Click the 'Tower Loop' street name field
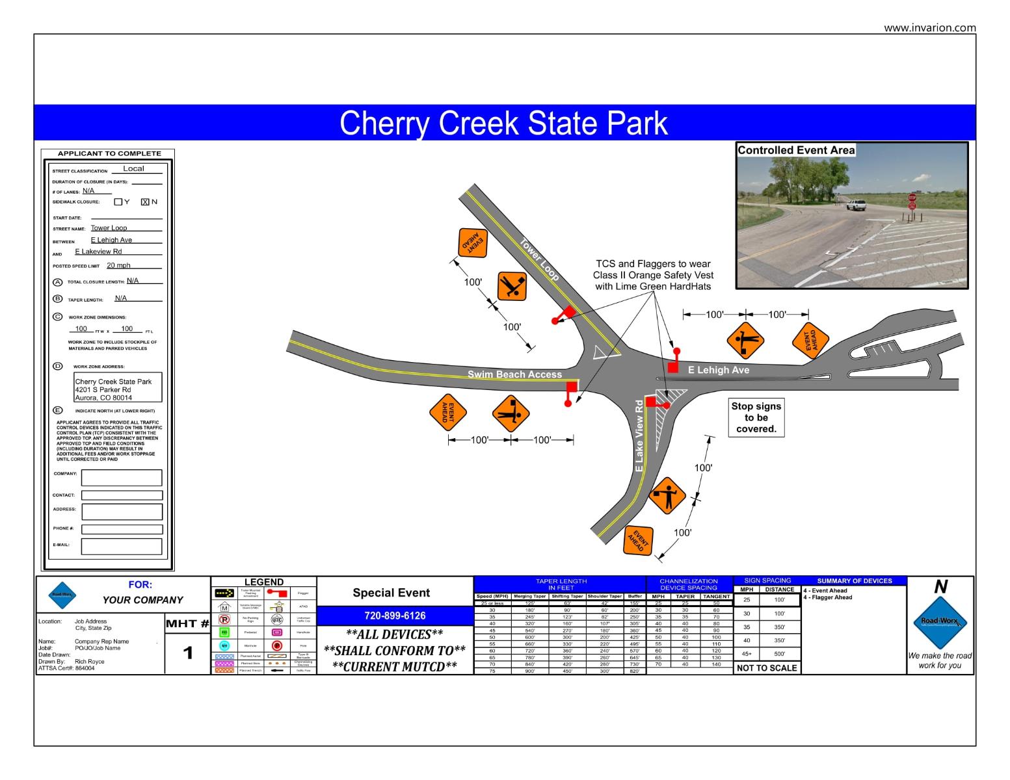 click(x=126, y=228)
